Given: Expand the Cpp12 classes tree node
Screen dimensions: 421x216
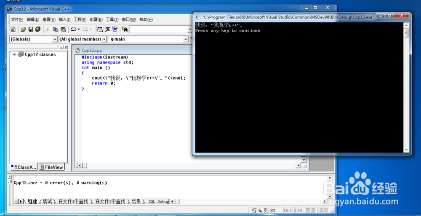Looking at the screenshot, I should coord(14,55).
